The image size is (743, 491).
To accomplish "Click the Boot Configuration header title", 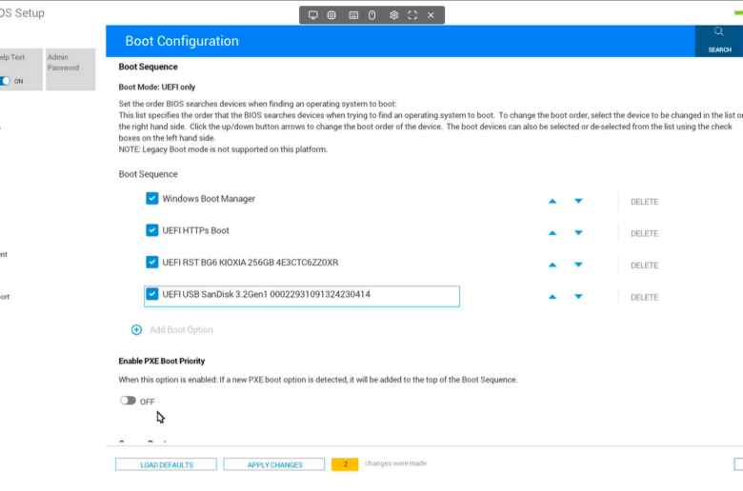I will [182, 41].
